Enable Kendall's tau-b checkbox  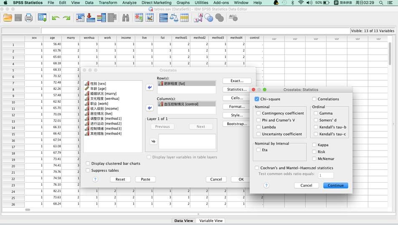(x=316, y=127)
